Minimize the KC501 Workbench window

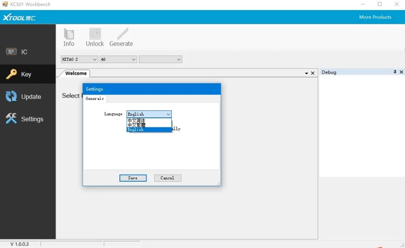click(363, 4)
